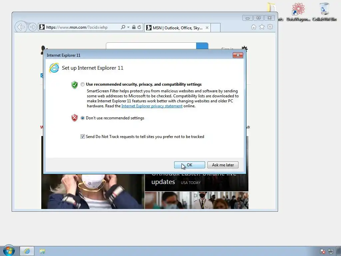Select the Use recommended security settings radio button
The height and width of the screenshot is (256, 341).
[x=83, y=84]
